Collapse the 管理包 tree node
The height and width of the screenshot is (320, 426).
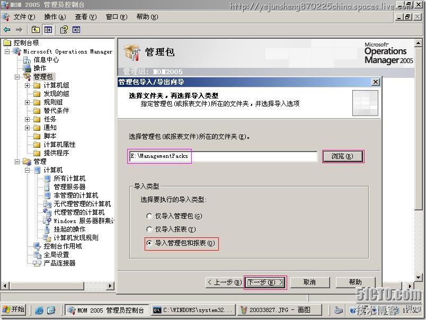coord(17,77)
